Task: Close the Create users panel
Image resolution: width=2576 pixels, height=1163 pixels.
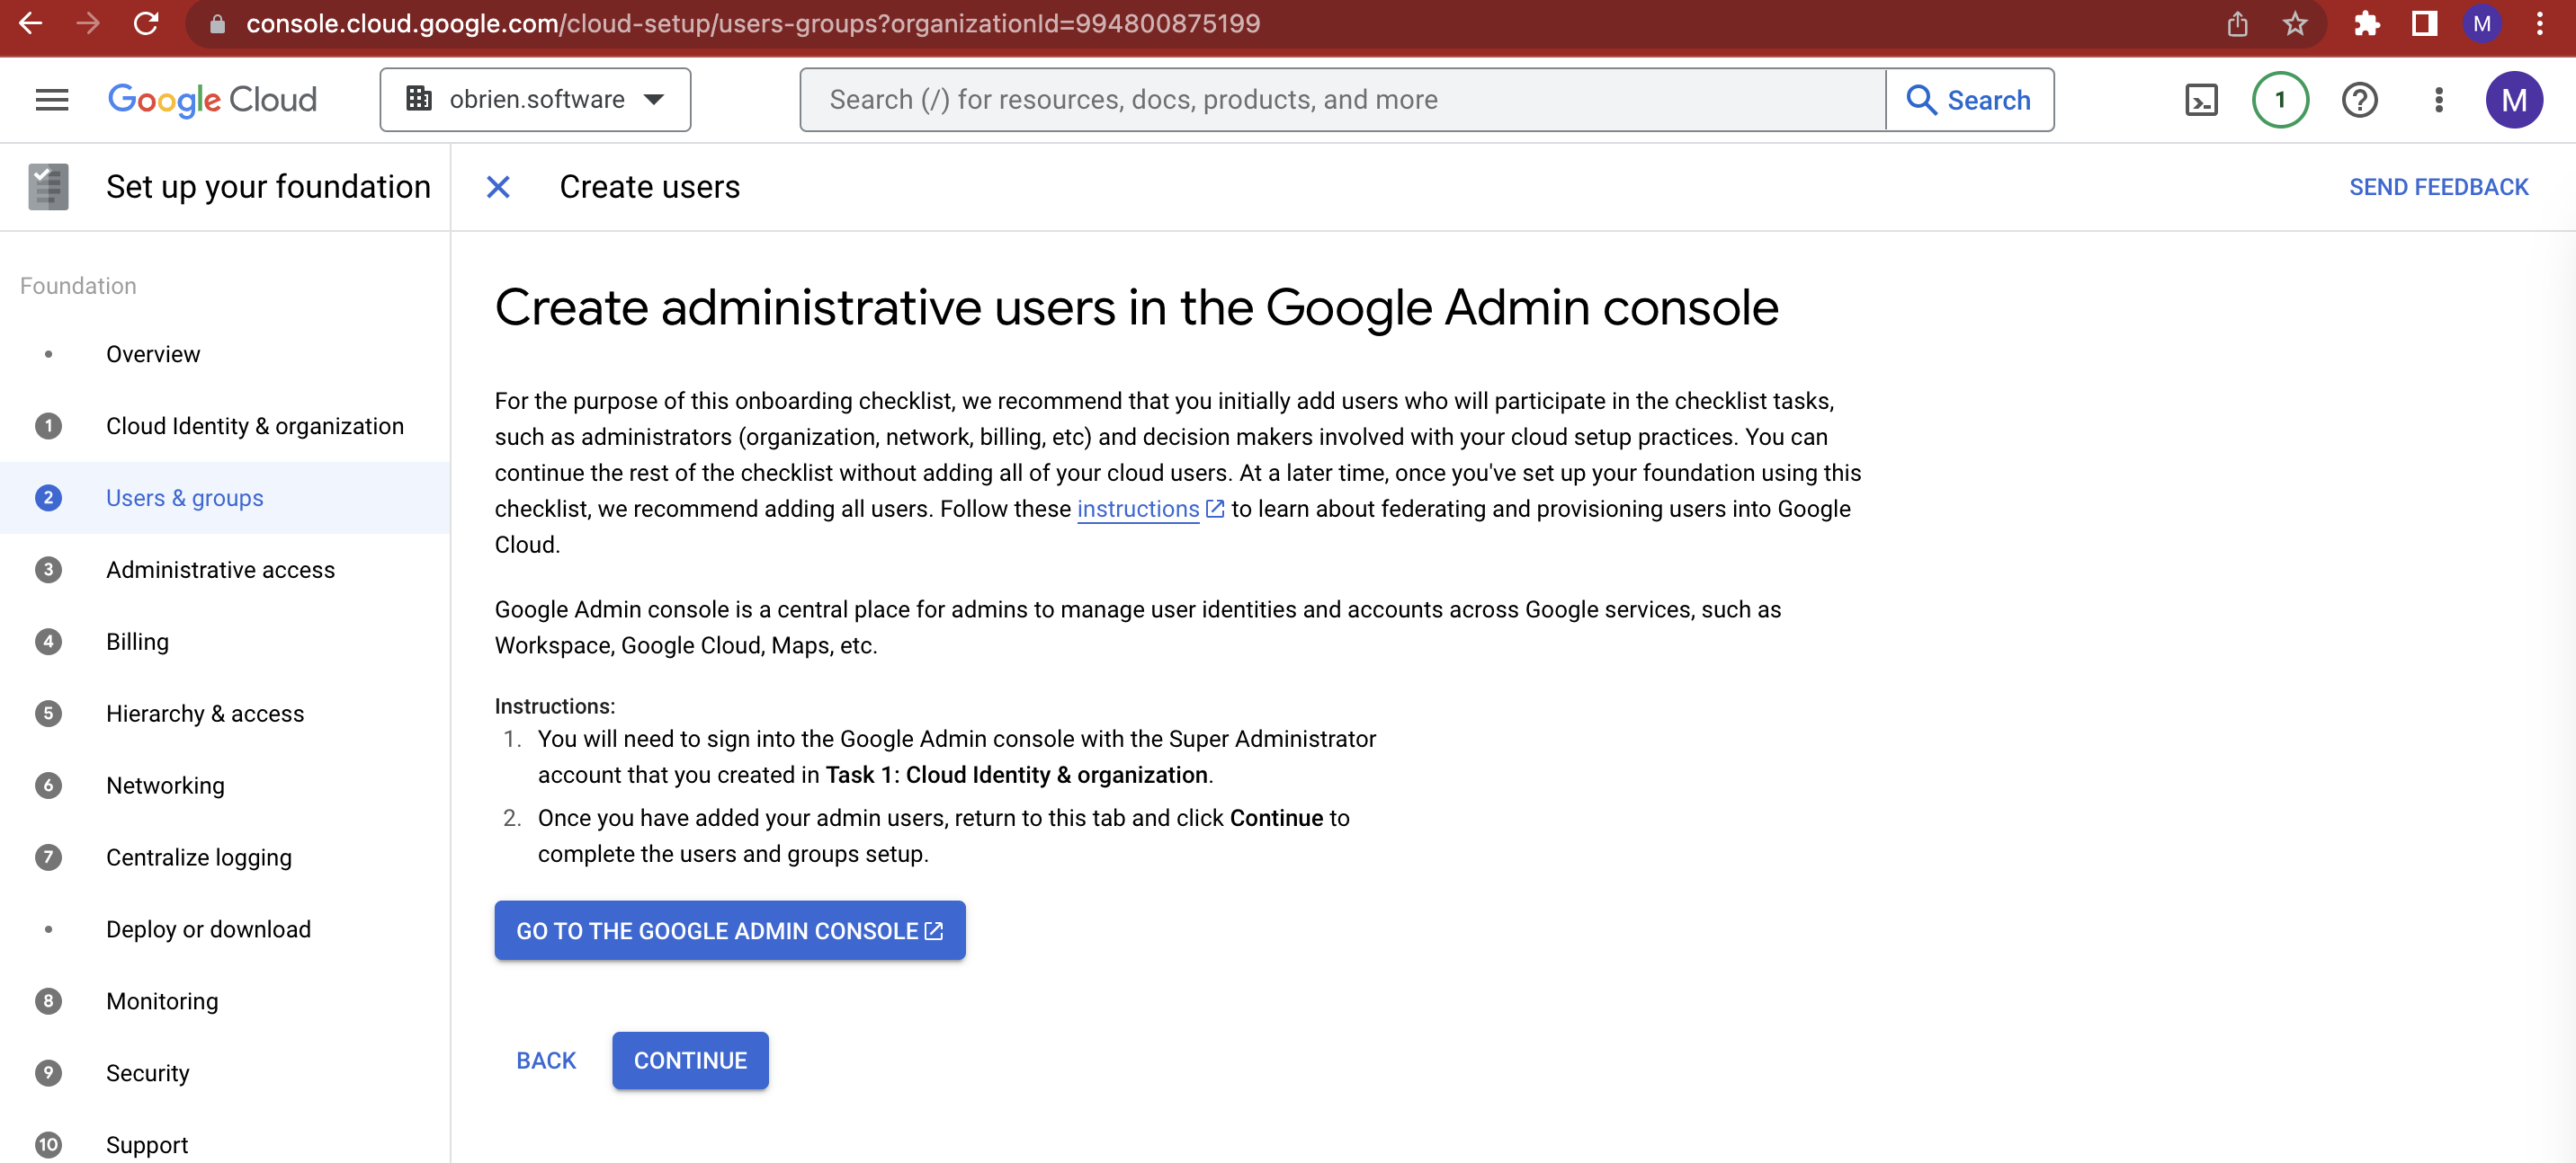Action: click(x=498, y=186)
